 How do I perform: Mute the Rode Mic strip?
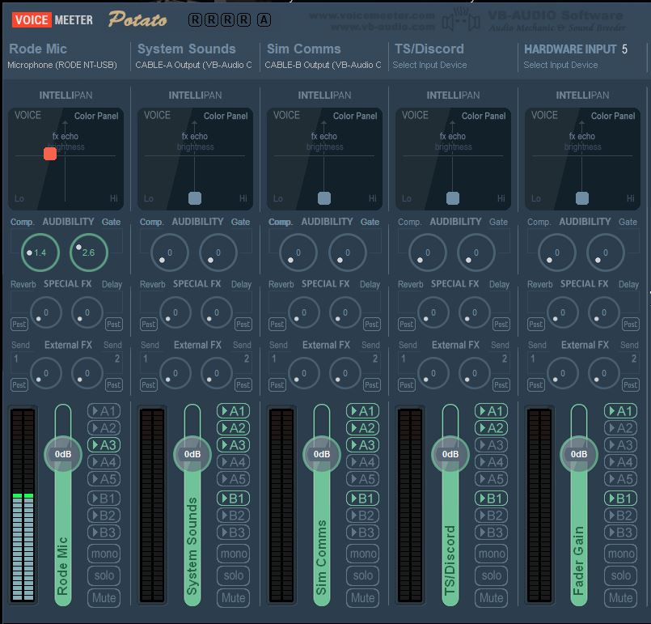(104, 598)
